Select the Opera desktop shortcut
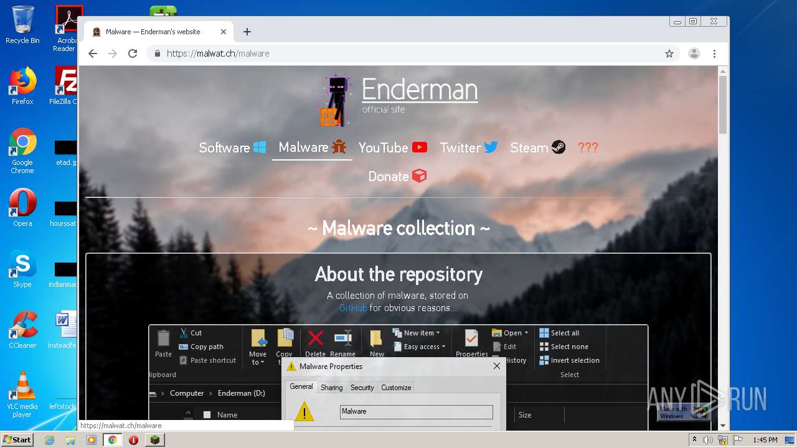This screenshot has width=797, height=448. pos(22,207)
